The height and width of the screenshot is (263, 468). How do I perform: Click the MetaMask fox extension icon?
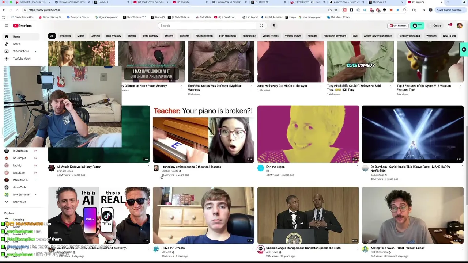point(391,10)
